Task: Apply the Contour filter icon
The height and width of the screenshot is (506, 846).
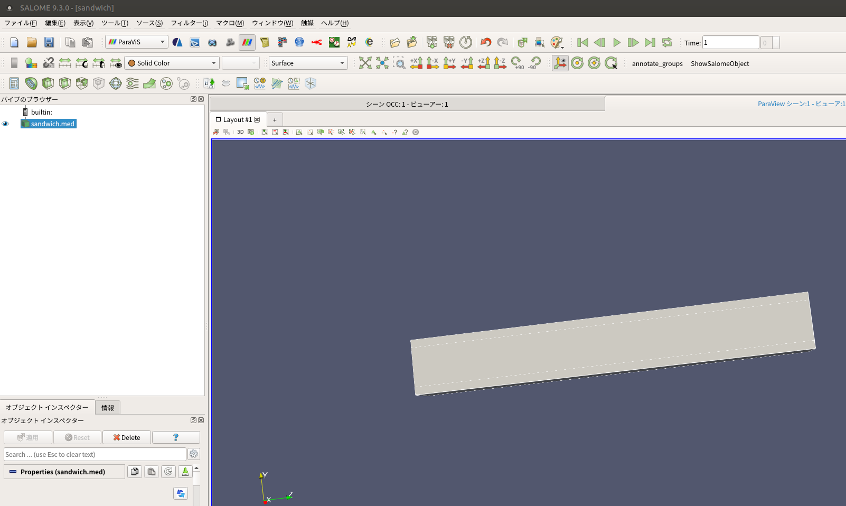Action: pyautogui.click(x=31, y=83)
